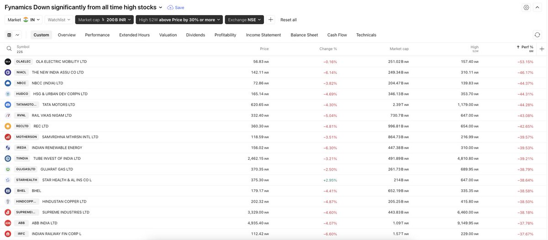
Task: Expand the screener title dropdown arrow
Action: [x=160, y=7]
